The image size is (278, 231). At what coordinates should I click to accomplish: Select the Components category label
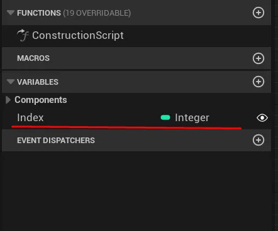41,100
